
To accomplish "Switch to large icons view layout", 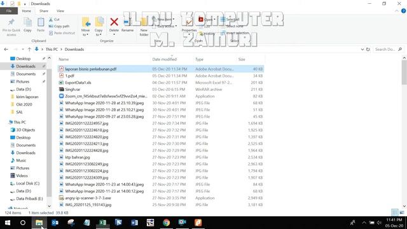I will coord(402,212).
